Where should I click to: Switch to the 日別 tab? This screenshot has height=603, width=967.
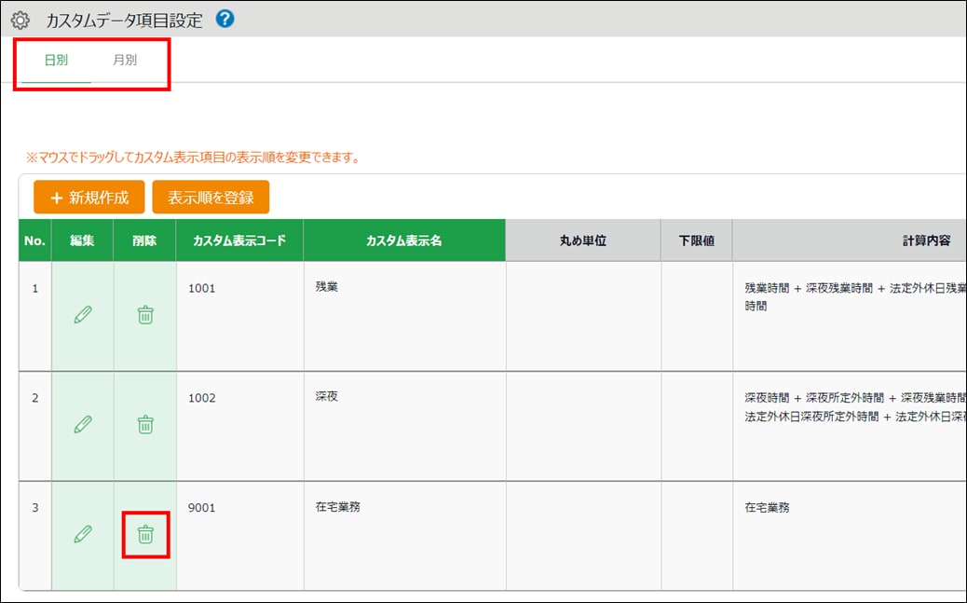coord(56,61)
